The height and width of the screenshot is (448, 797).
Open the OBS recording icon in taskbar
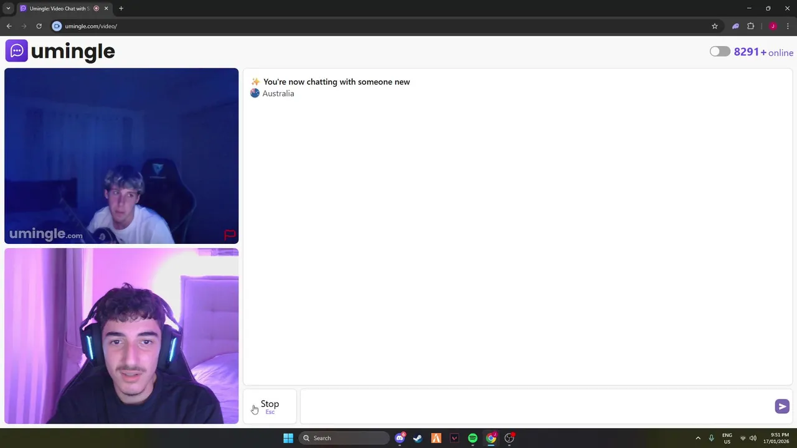(x=509, y=438)
